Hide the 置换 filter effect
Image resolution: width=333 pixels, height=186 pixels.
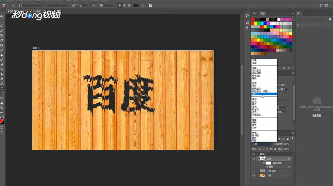click(x=267, y=167)
